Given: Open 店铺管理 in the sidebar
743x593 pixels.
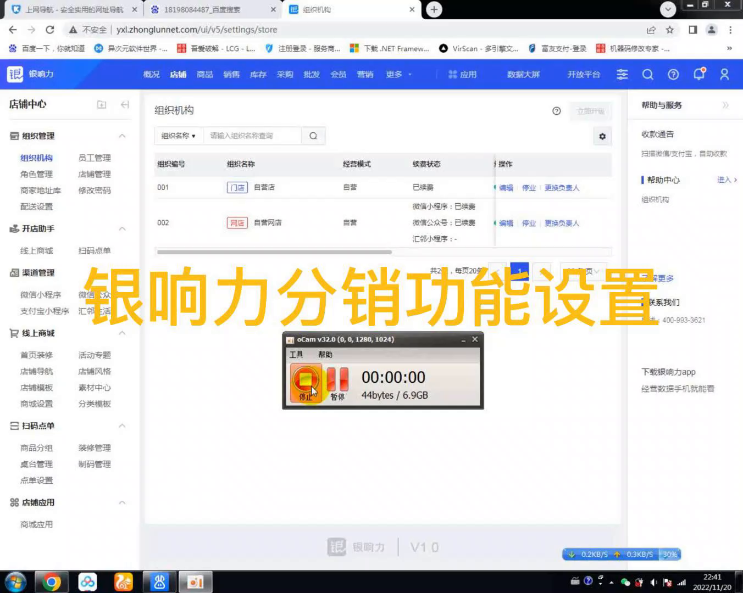Looking at the screenshot, I should [95, 174].
